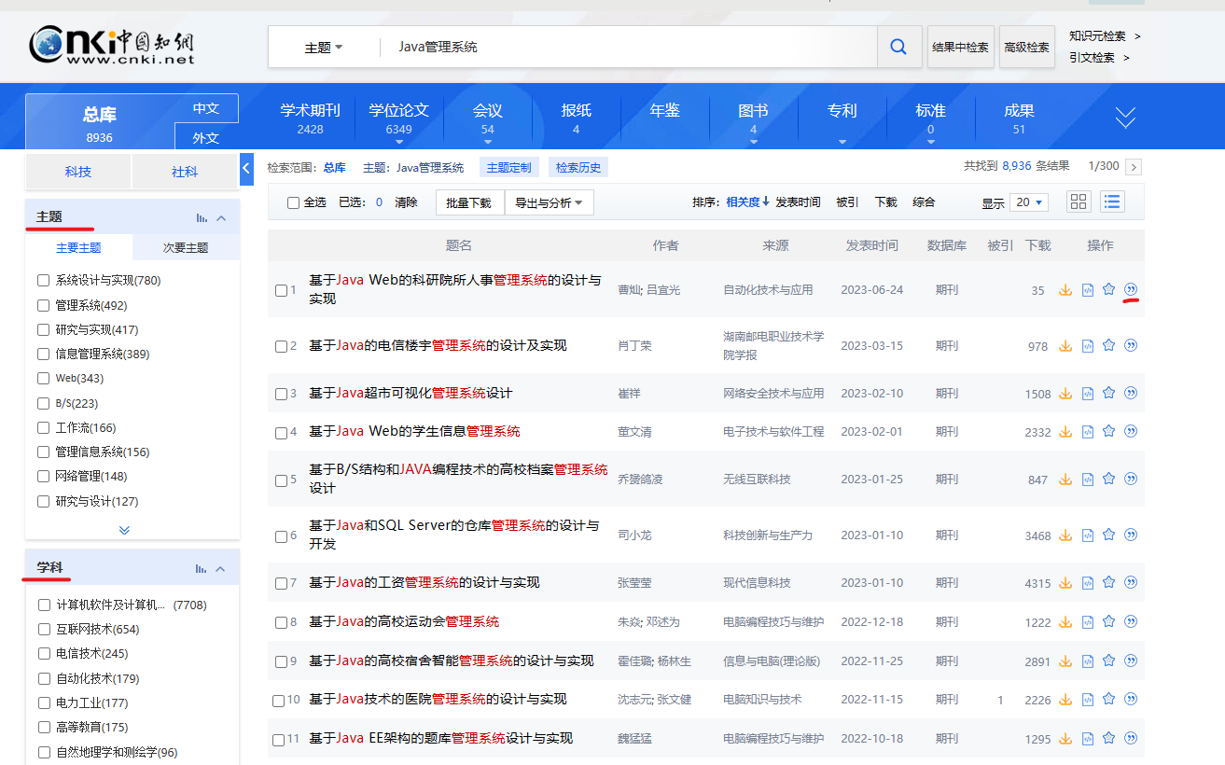Screen dimensions: 1225x765
Task: Collapse the 主题 facet panel
Action: [x=221, y=217]
